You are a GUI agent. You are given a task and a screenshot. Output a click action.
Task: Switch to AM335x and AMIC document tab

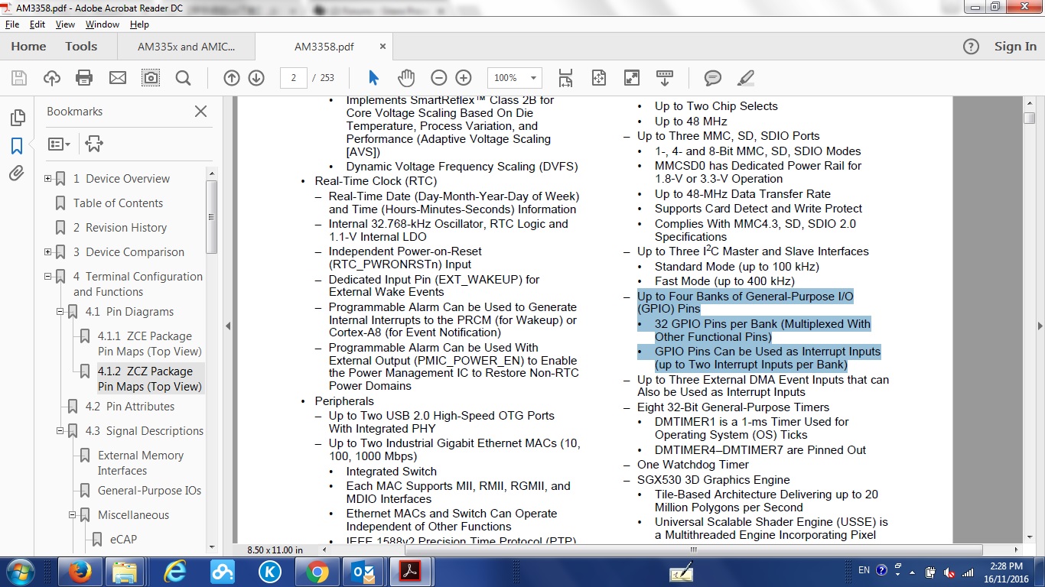186,47
